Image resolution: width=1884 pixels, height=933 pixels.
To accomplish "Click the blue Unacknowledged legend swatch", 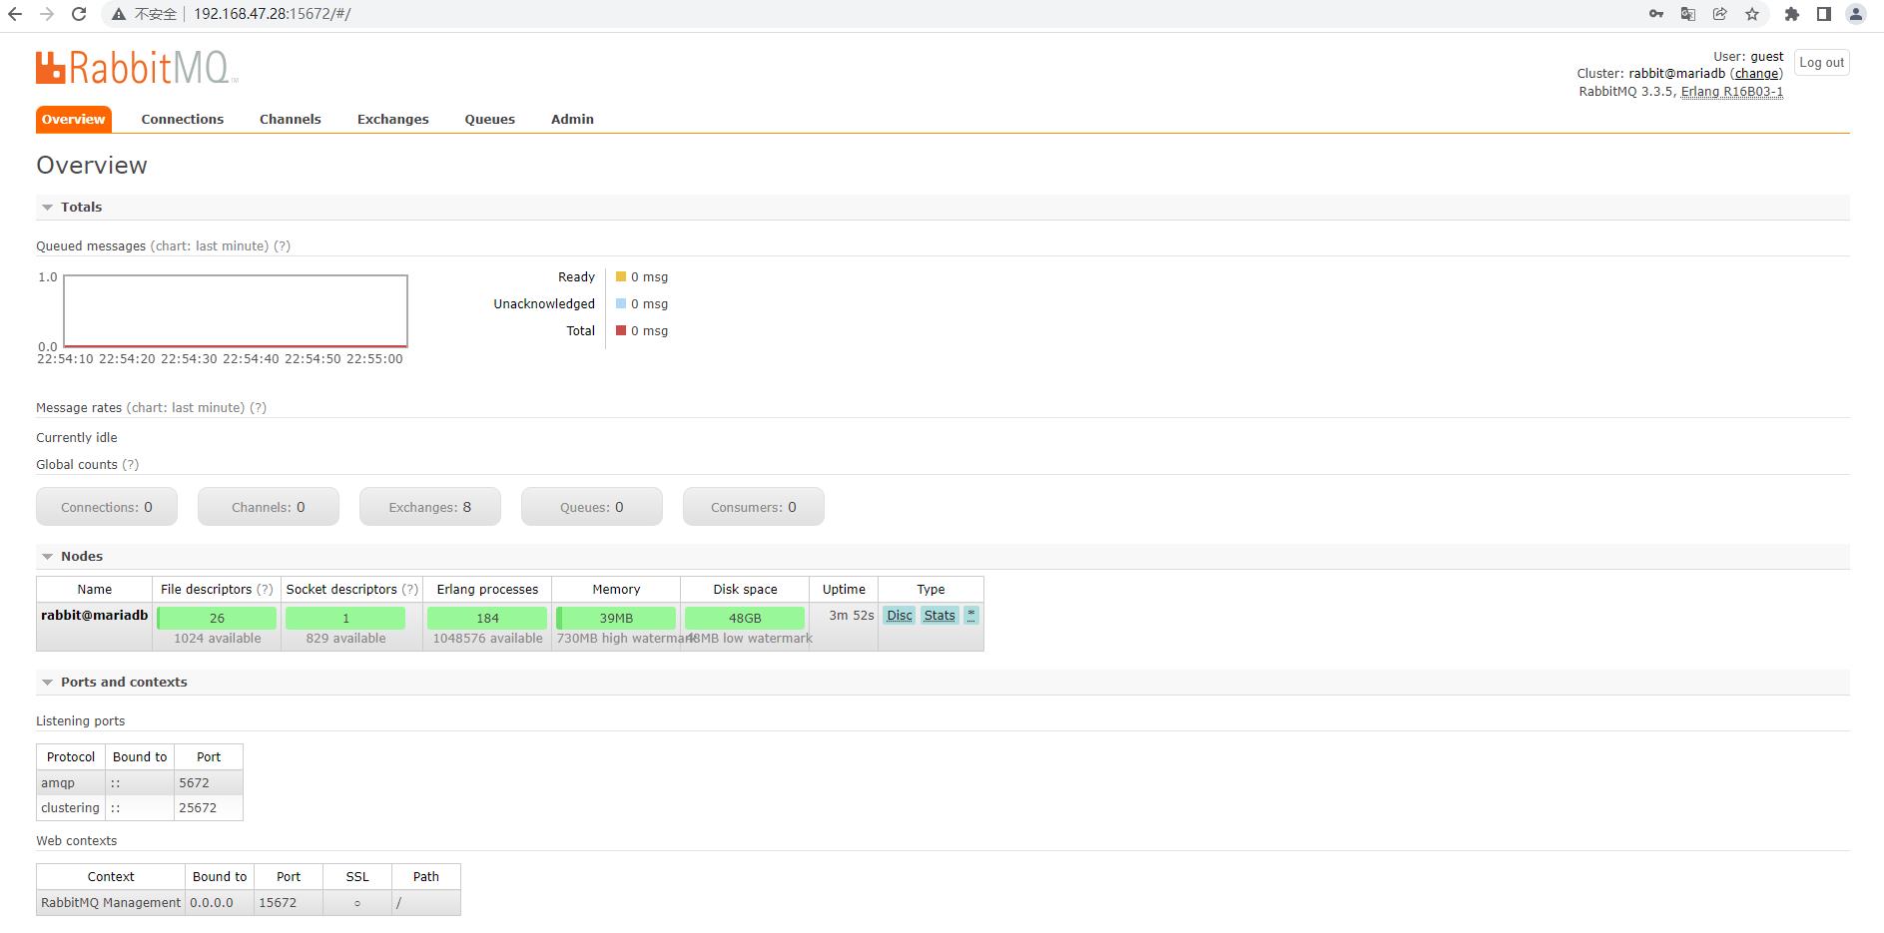I will click(621, 303).
